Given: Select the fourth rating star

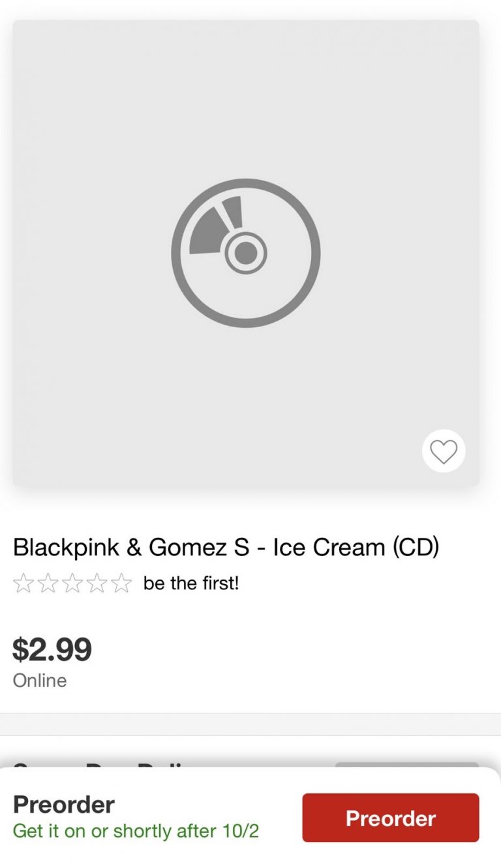Looking at the screenshot, I should pos(97,583).
